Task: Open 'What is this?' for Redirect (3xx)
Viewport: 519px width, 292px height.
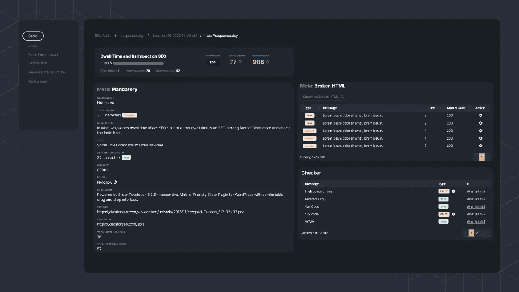Action: point(476,199)
